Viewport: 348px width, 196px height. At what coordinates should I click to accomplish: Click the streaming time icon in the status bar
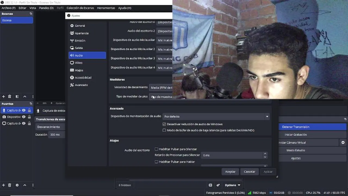271,193
